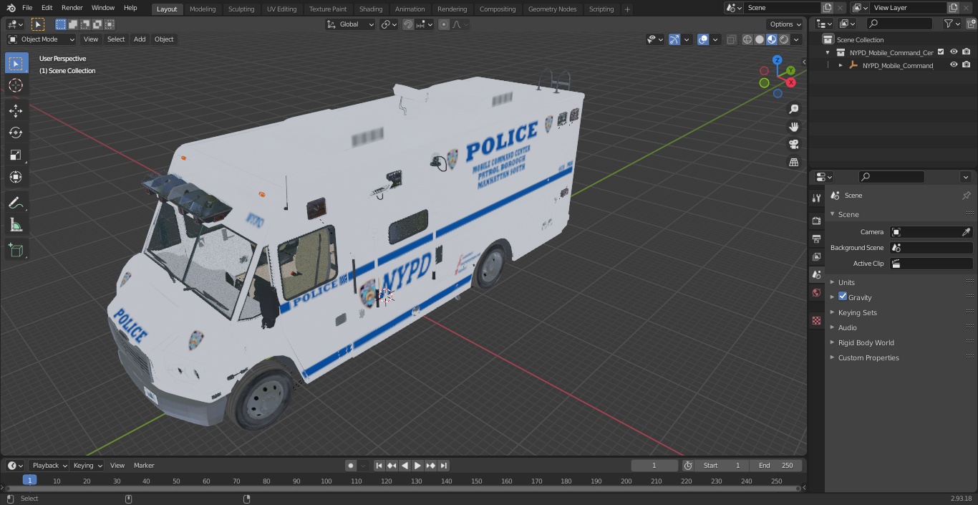Hide NYPD_Mobile_Command object in viewport
978x505 pixels.
pyautogui.click(x=954, y=64)
